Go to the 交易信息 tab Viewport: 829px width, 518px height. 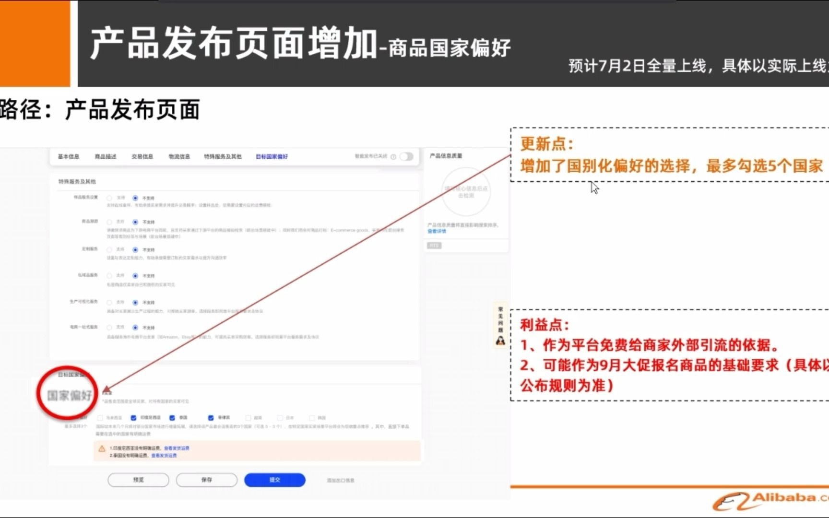142,156
